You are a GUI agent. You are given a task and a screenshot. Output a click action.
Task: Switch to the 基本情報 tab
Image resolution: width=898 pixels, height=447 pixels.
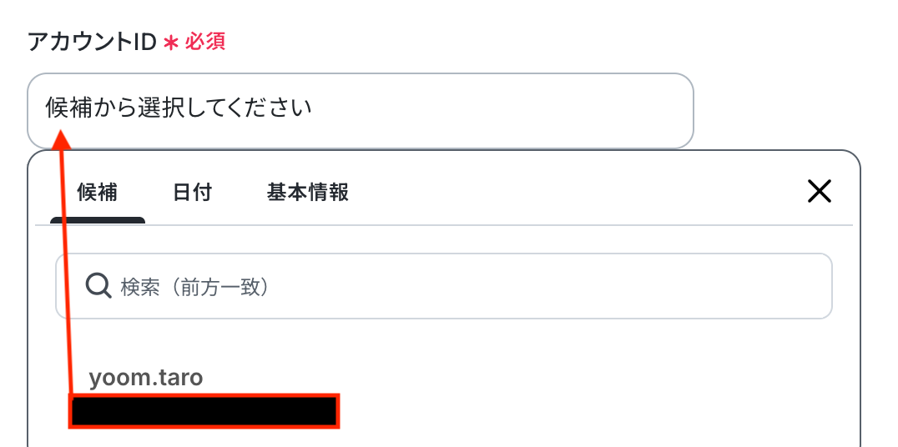pyautogui.click(x=307, y=193)
